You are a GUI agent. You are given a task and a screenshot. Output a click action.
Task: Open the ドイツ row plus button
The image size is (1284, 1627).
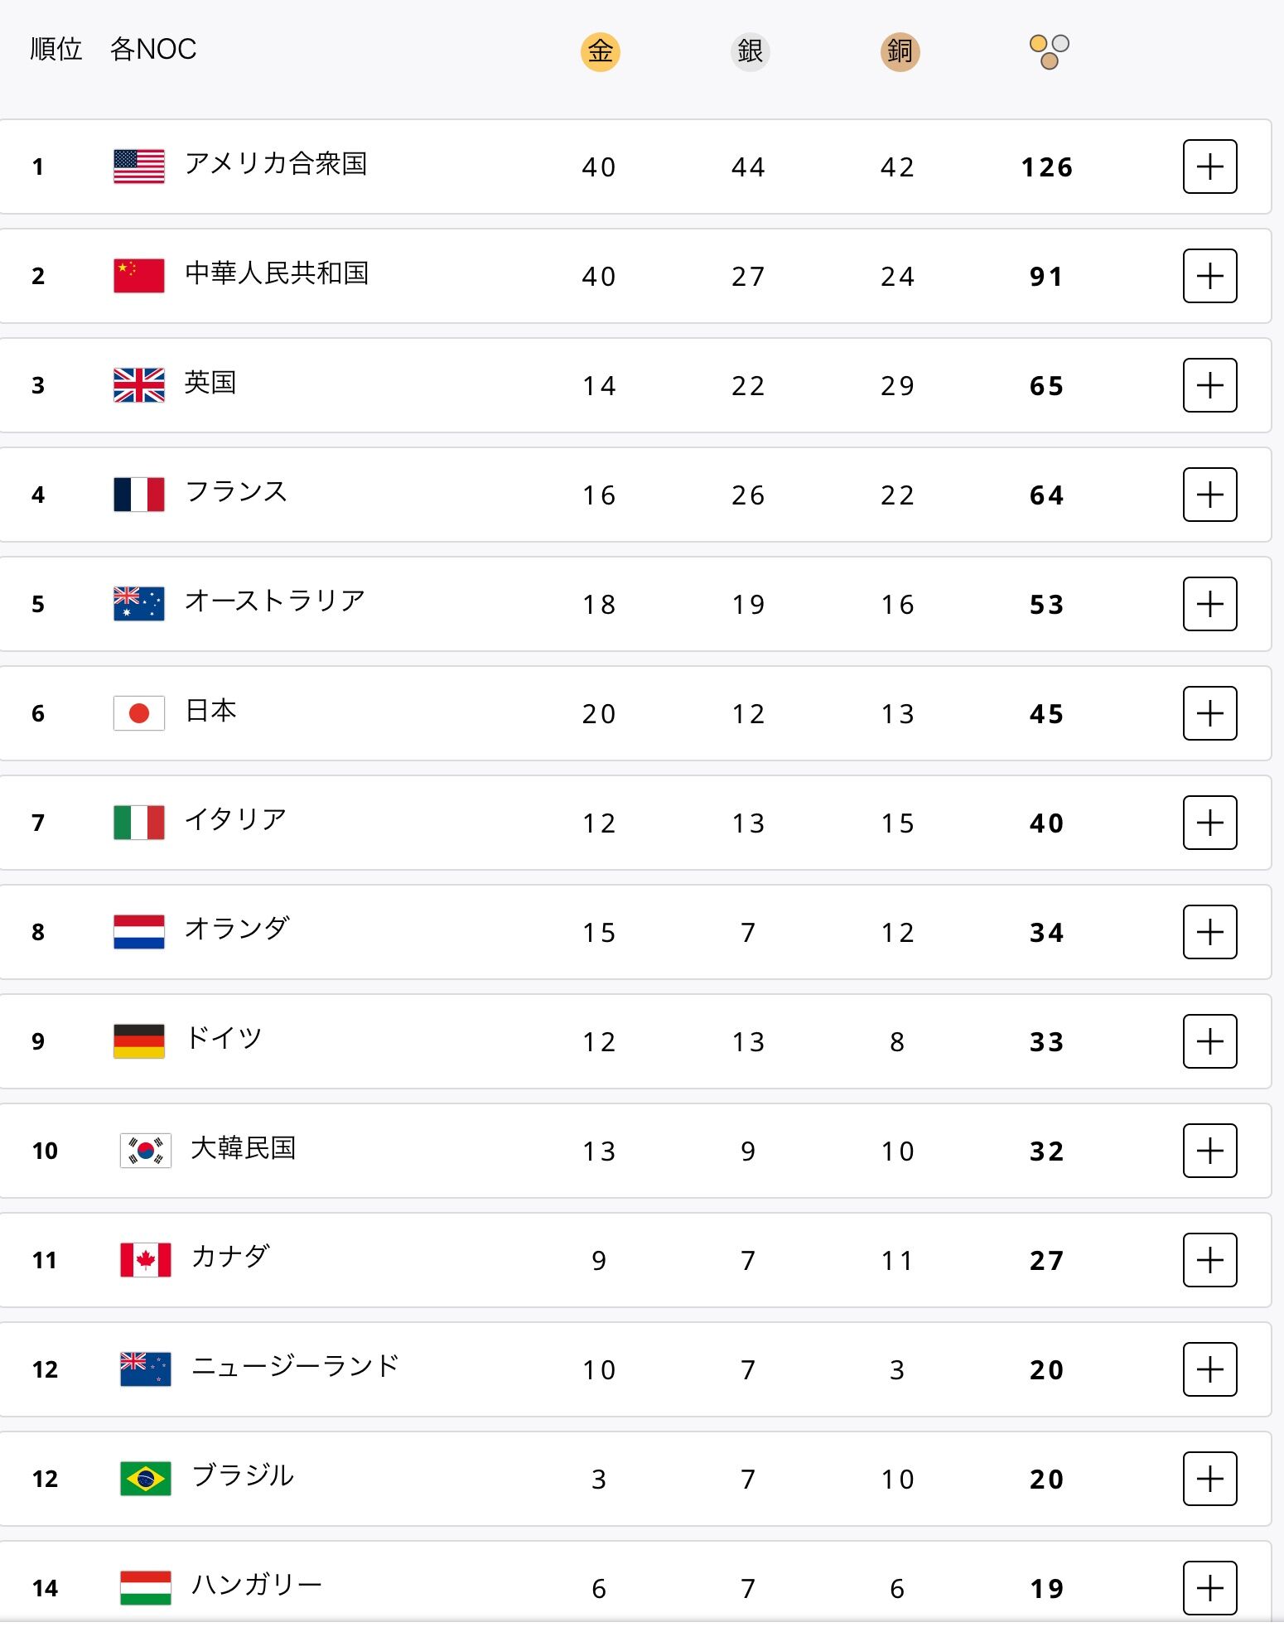pos(1209,1041)
